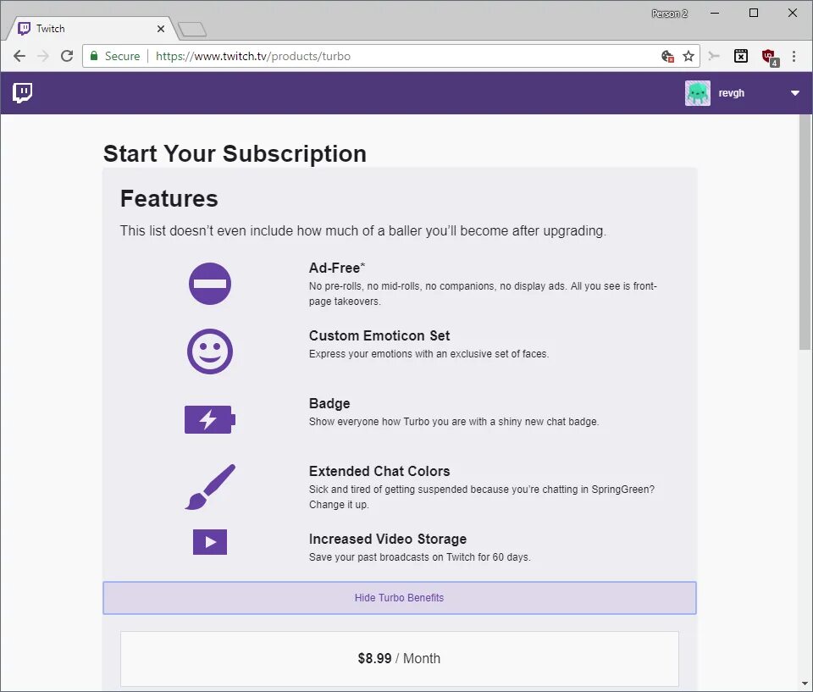Click the Start Your Subscription title
813x692 pixels.
(235, 153)
